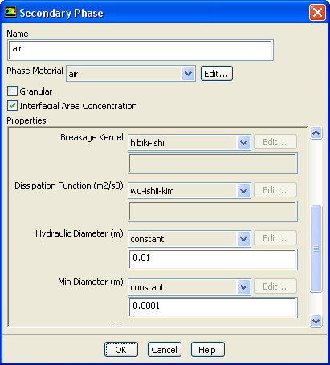Expand the Breakage Kernel hibiki-ishii dropdown

click(243, 143)
